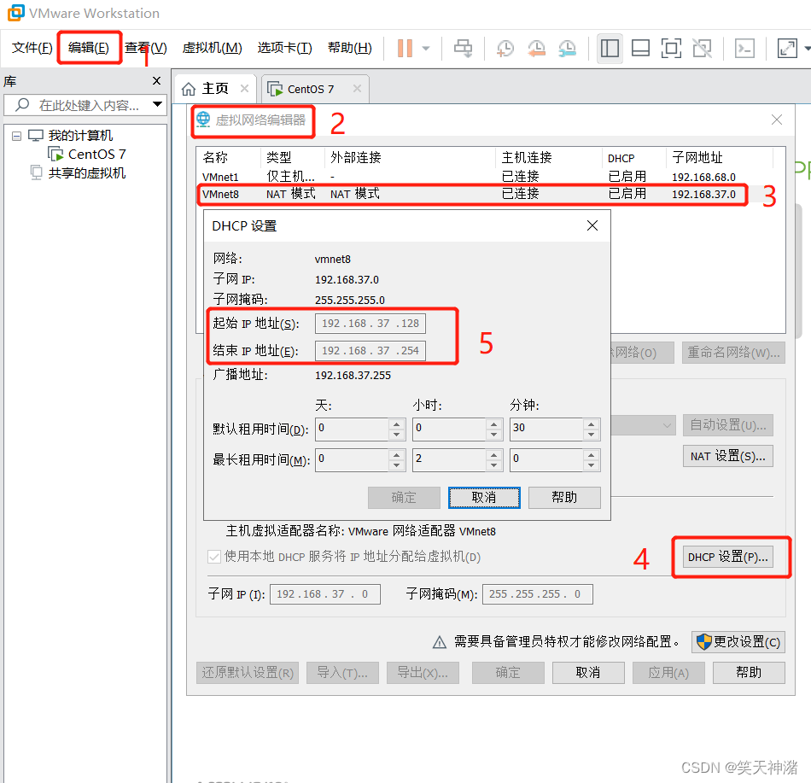This screenshot has height=783, width=811.
Task: Take a snapshot with the clock-plus icon
Action: click(x=505, y=49)
